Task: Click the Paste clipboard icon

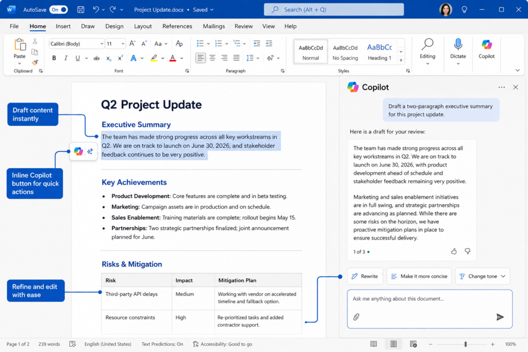Action: 20,44
